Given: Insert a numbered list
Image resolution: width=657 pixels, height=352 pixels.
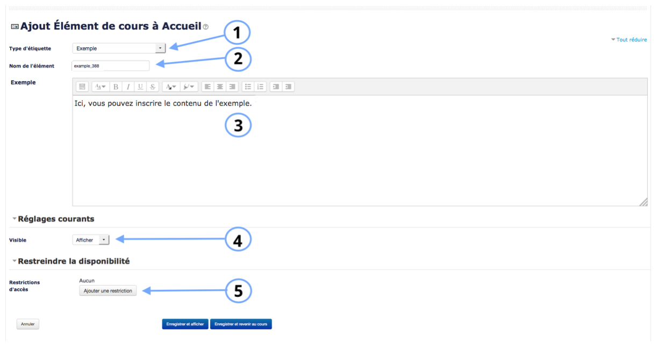Looking at the screenshot, I should tap(260, 86).
